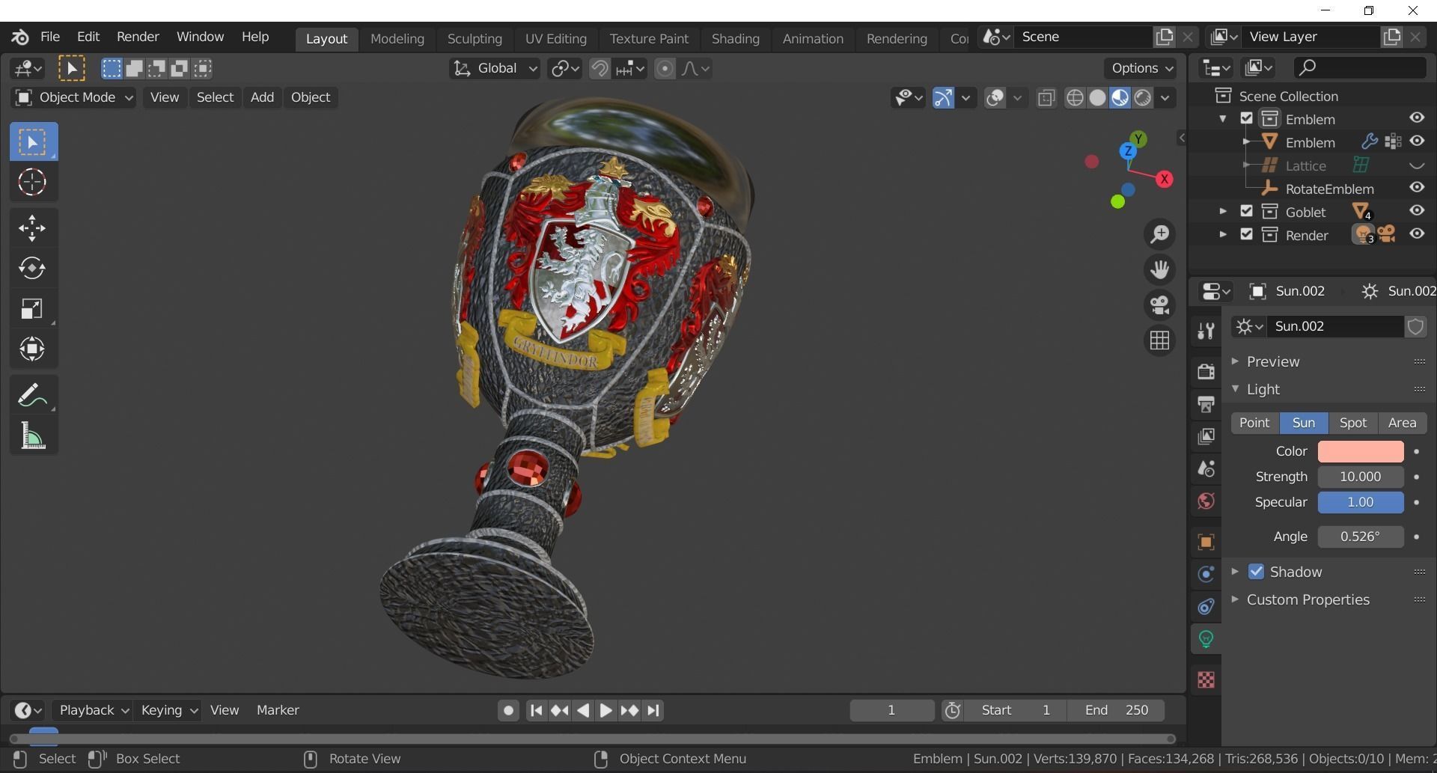Viewport: 1437px width, 773px height.
Task: Open the File menu
Action: tap(49, 37)
